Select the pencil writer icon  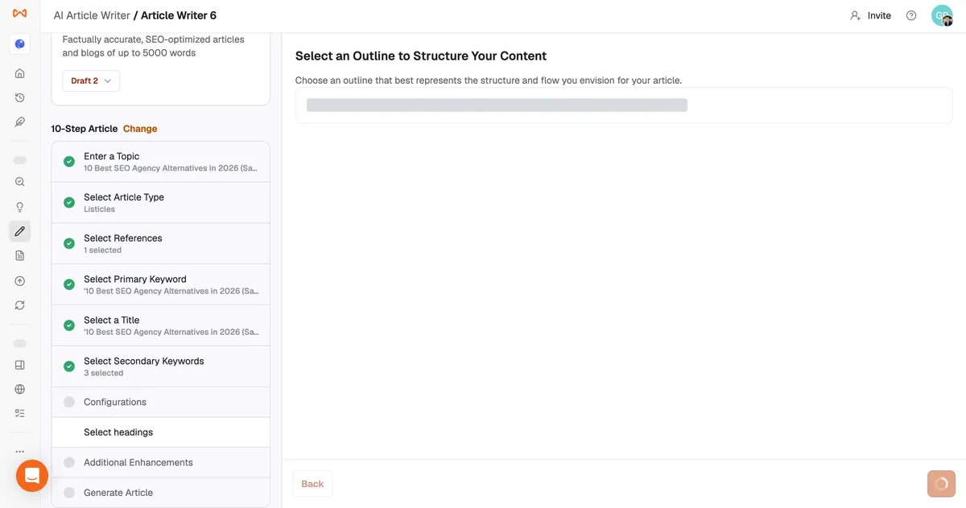[x=20, y=231]
